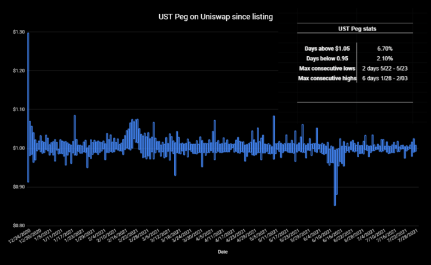Select the tall $1.30 spike bar on 12/24/2020
This screenshot has width=431, height=265.
[x=28, y=107]
